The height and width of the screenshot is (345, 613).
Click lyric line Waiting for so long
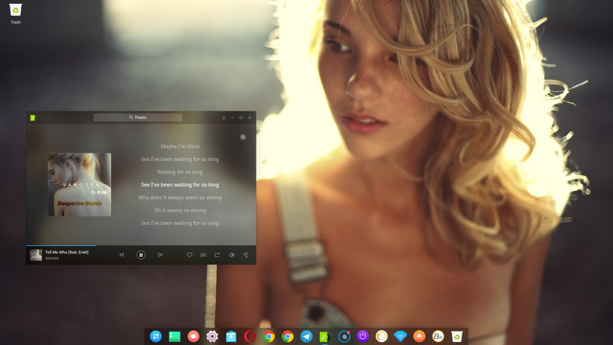point(180,172)
